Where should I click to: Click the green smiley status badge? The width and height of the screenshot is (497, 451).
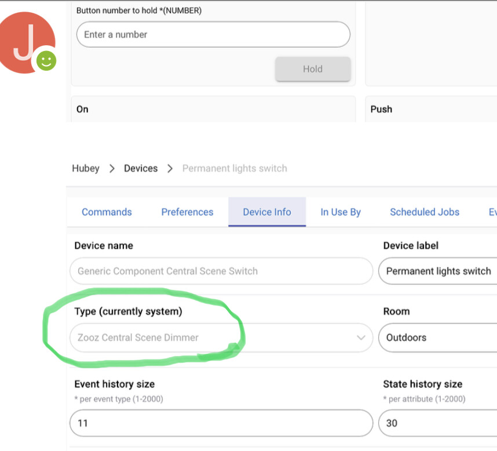(x=46, y=60)
